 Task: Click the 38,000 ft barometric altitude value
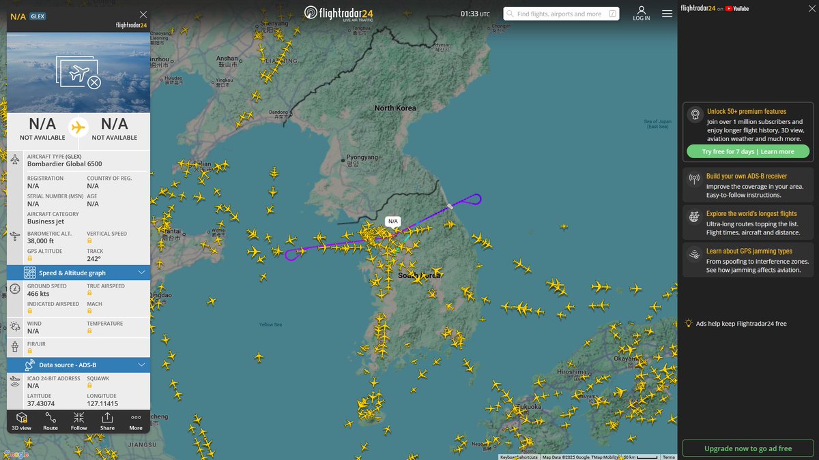point(41,241)
